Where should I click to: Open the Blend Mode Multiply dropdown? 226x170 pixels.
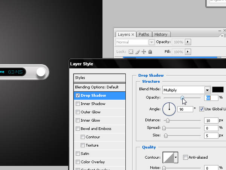point(186,90)
